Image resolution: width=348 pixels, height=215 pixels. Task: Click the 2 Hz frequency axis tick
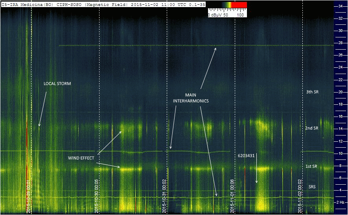click(x=341, y=202)
